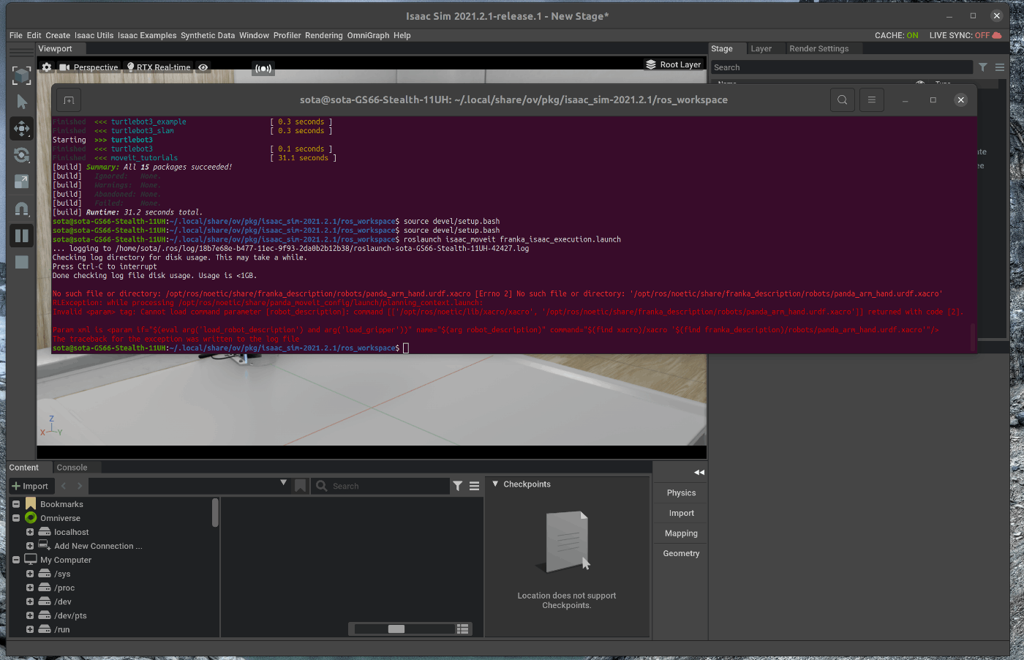Open the Create menu
Image resolution: width=1024 pixels, height=660 pixels.
point(58,35)
